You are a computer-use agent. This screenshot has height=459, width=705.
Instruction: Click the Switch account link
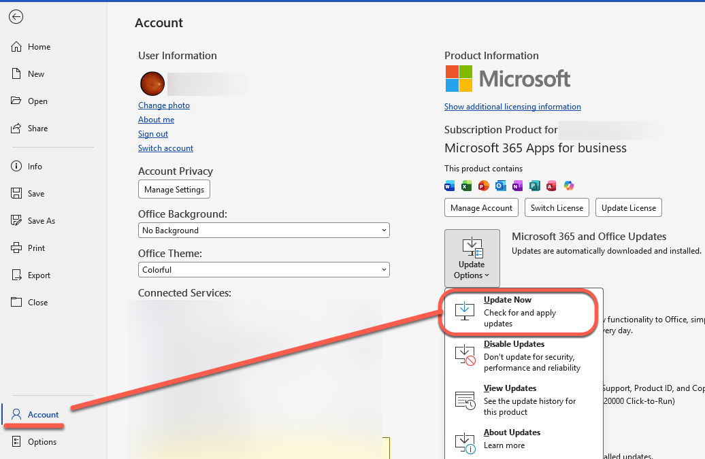[x=165, y=148]
